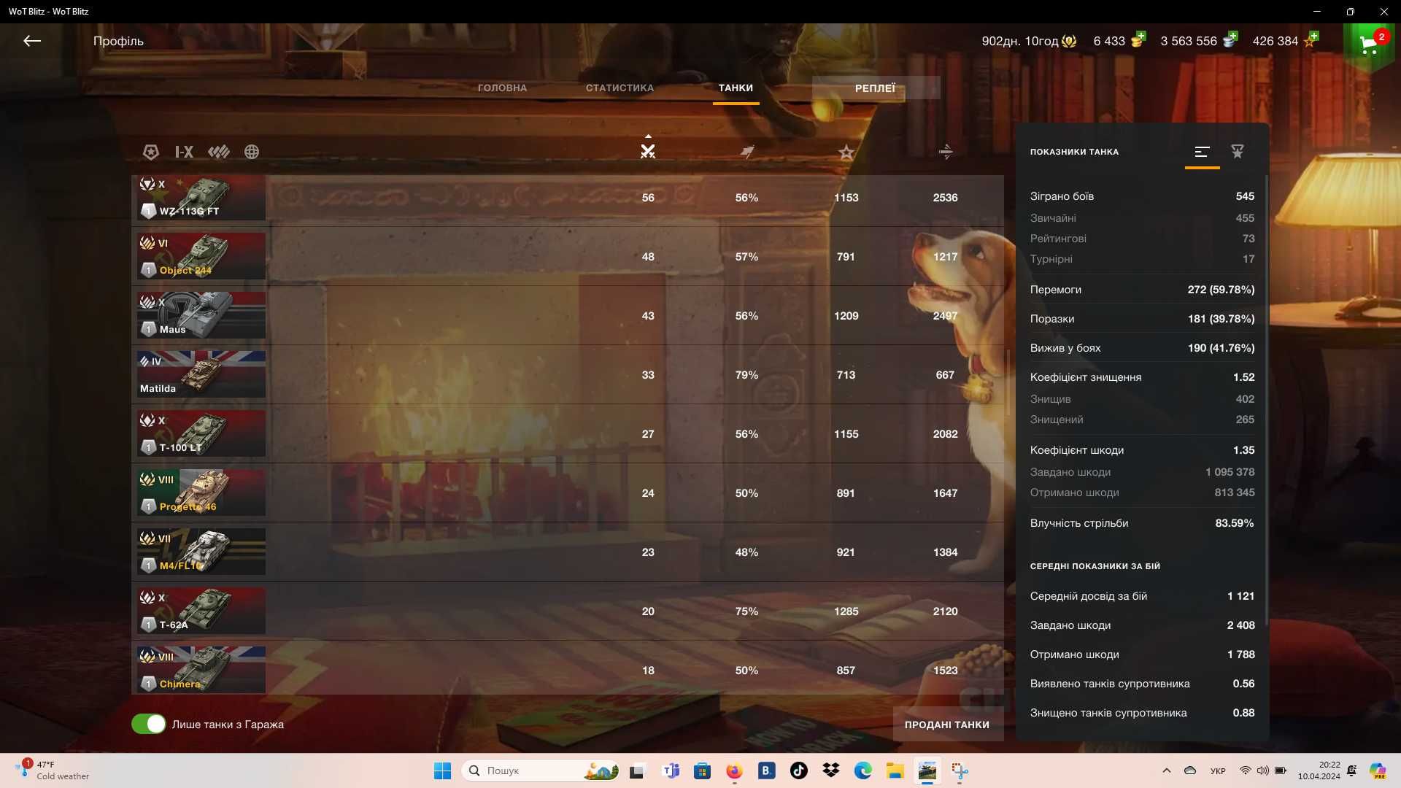Select the WZ-113G FT tank row
The height and width of the screenshot is (788, 1401).
pos(567,197)
